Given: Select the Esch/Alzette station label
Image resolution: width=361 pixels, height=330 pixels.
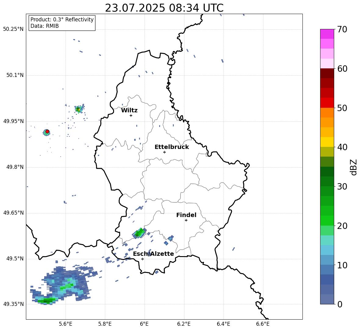Looking at the screenshot, I should coord(153,254).
